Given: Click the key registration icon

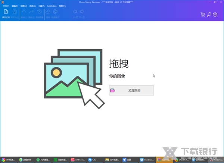Looking at the screenshot, I should (209, 15).
